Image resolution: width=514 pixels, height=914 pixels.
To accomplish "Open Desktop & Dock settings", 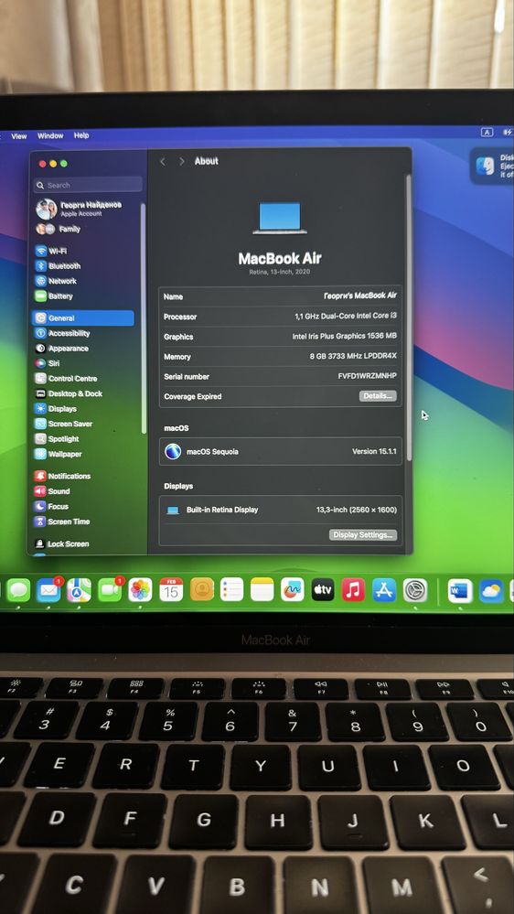I will click(69, 393).
